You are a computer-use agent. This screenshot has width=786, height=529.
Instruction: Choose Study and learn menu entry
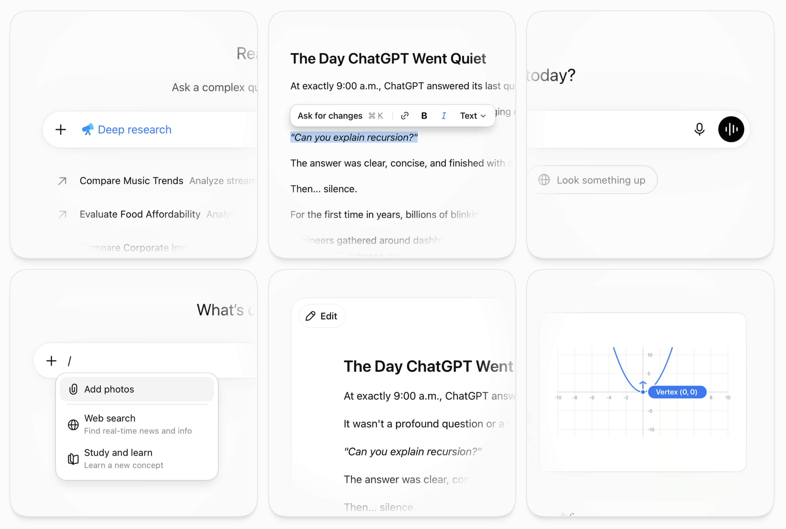tap(137, 459)
